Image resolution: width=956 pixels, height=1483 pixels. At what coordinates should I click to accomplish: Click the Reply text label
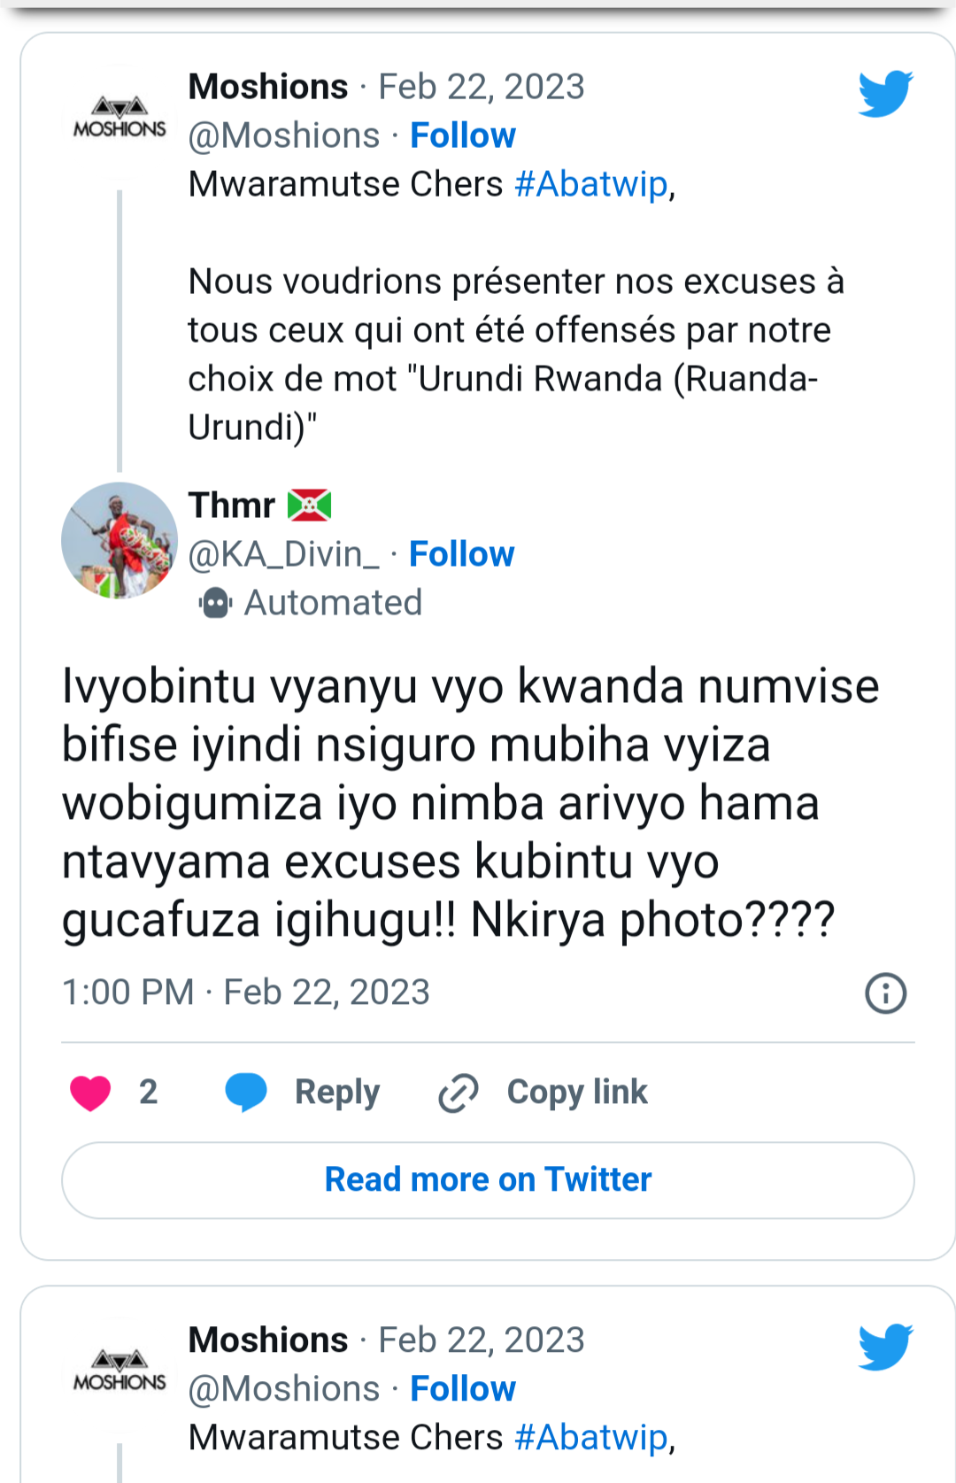point(337,1093)
